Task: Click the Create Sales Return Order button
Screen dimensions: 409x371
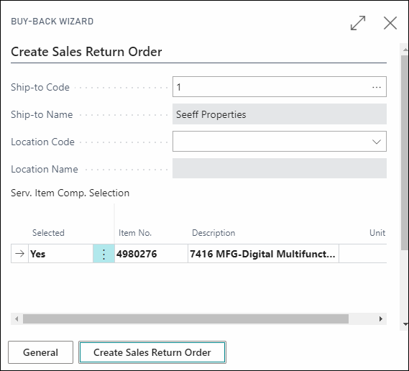Action: coord(152,352)
